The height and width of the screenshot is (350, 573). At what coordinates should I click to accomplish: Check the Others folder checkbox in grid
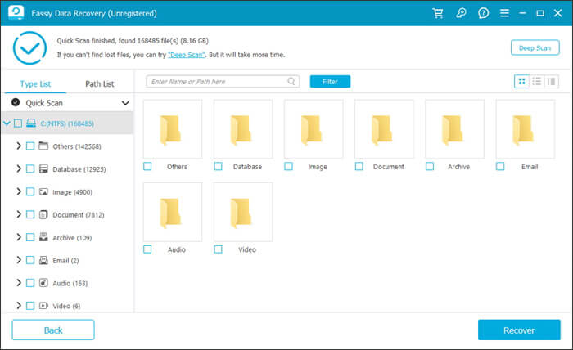click(x=147, y=167)
